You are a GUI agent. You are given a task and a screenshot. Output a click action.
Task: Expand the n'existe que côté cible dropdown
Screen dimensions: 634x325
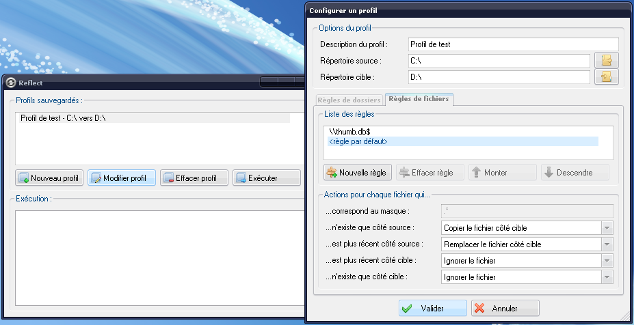click(x=607, y=277)
